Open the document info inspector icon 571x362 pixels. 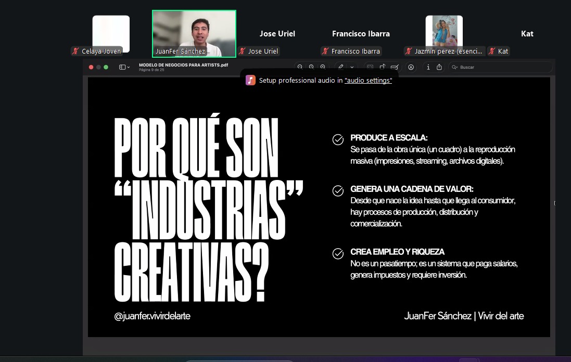coord(428,67)
